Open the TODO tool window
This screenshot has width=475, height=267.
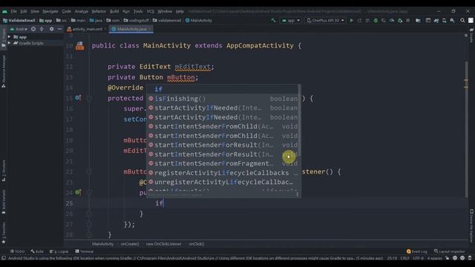pos(18,251)
